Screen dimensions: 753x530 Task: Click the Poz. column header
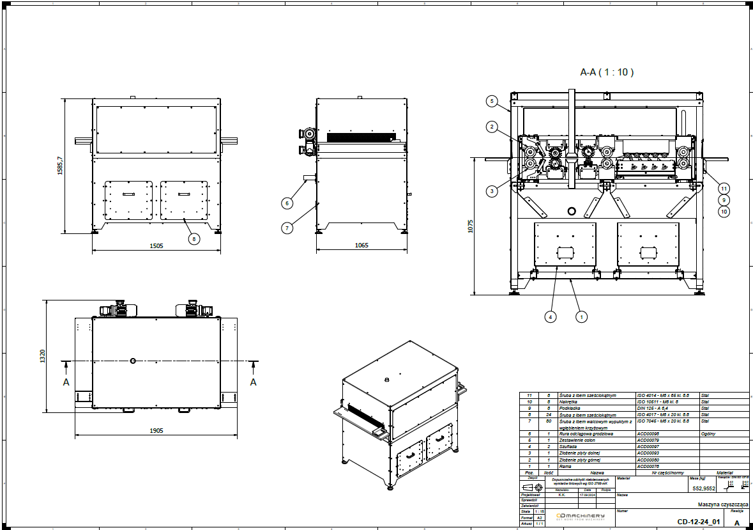(x=529, y=473)
